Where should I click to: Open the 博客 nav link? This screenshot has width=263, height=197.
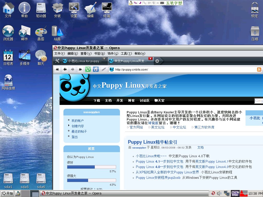click(x=131, y=101)
